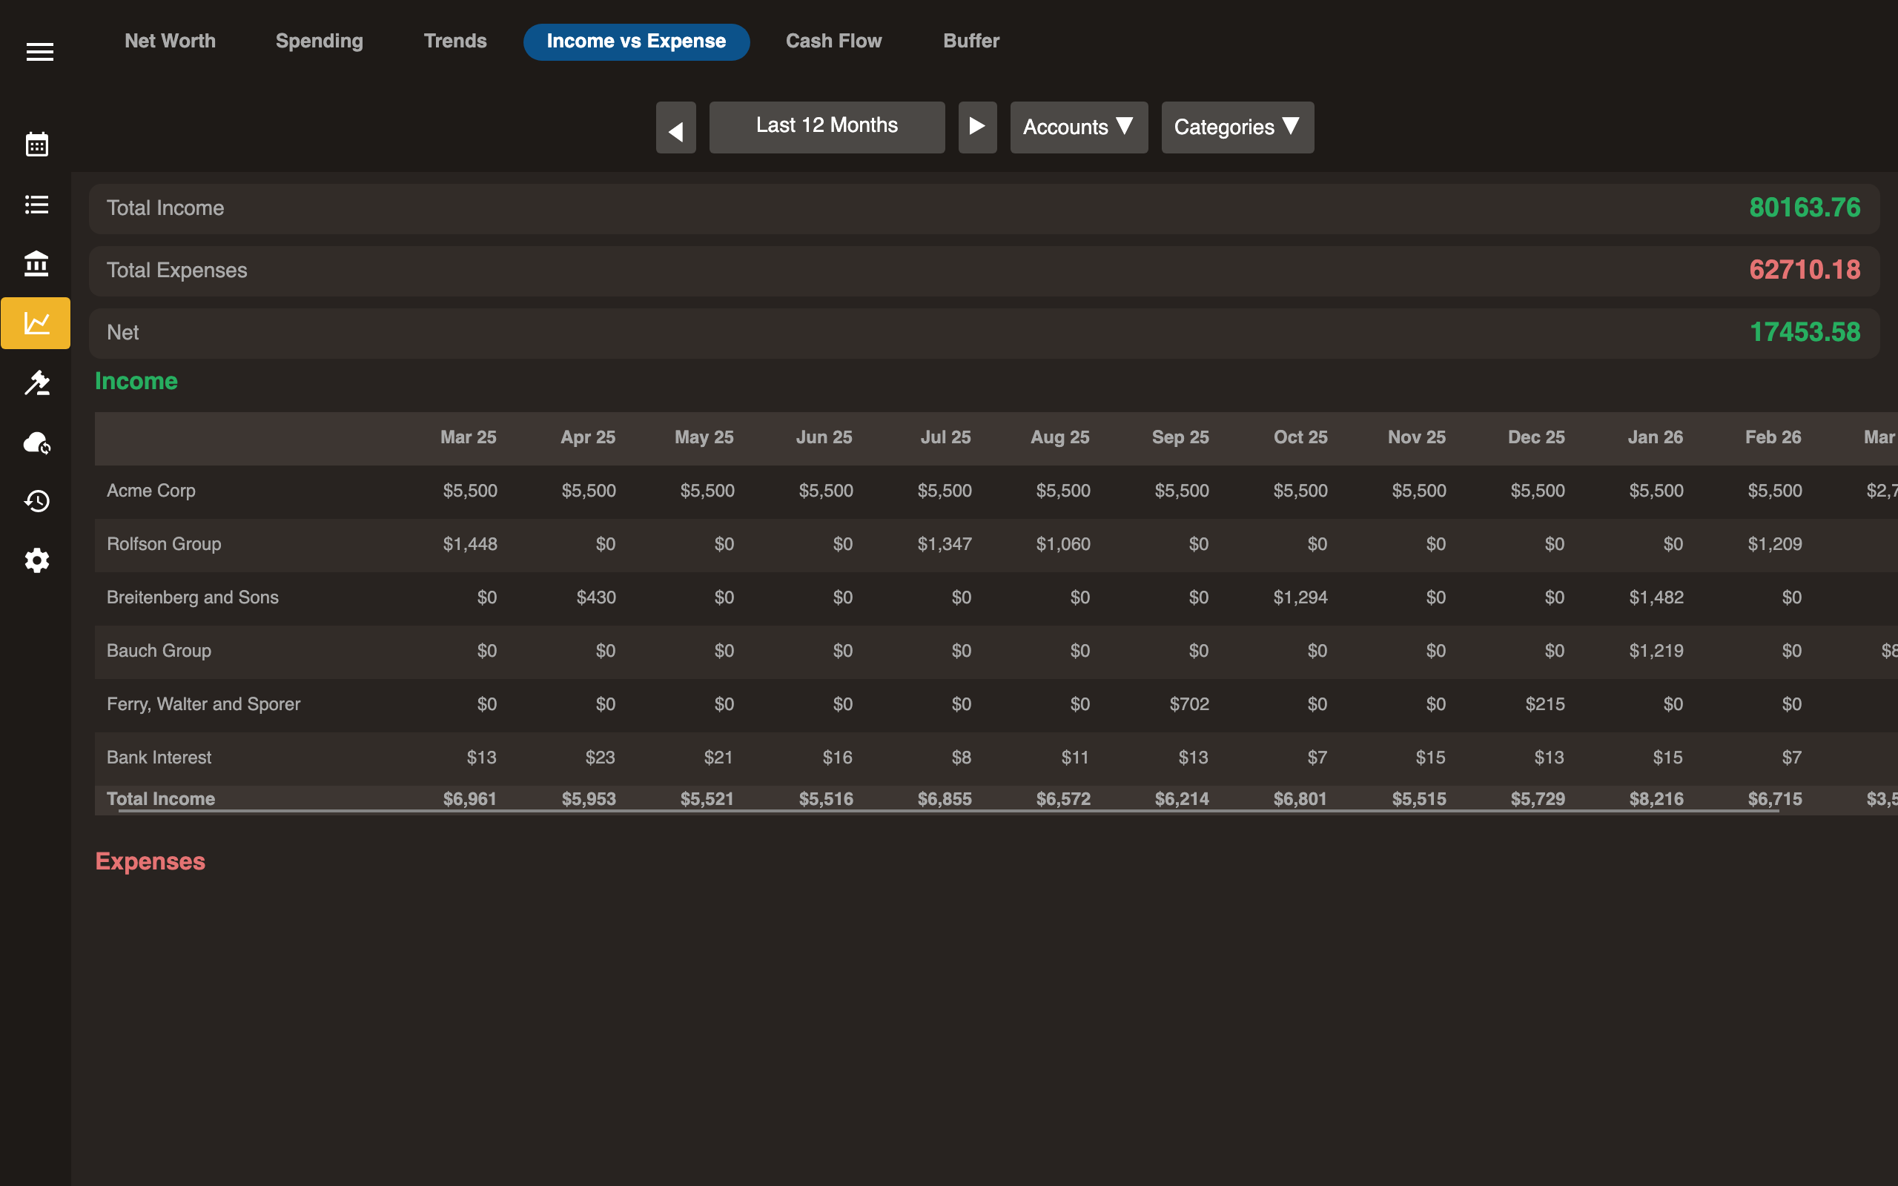Image resolution: width=1898 pixels, height=1186 pixels.
Task: Click the Acme Corp income row
Action: click(x=151, y=491)
